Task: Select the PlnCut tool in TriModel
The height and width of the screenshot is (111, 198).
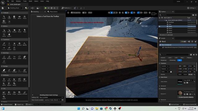Action: tap(25, 17)
